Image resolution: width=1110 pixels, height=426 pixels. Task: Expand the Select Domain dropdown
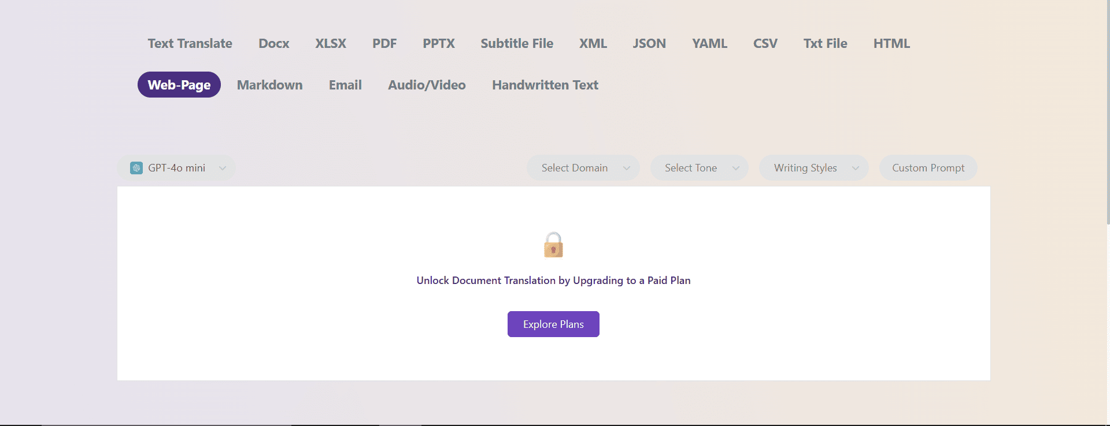tap(583, 167)
